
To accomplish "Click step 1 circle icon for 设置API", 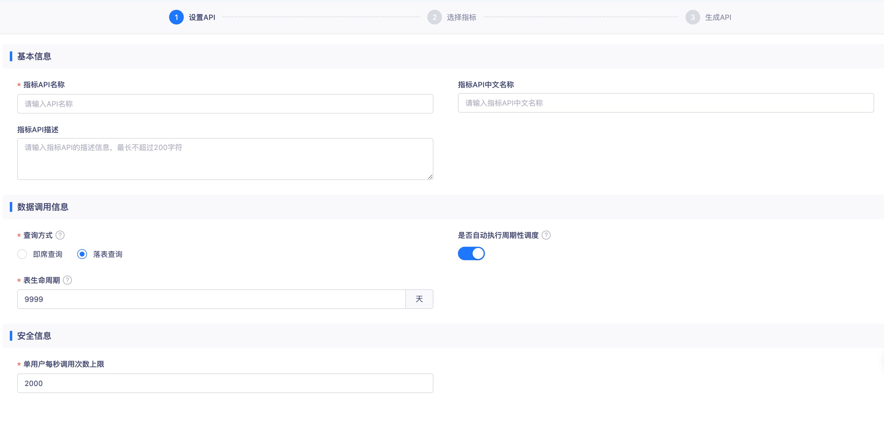I will pyautogui.click(x=176, y=17).
